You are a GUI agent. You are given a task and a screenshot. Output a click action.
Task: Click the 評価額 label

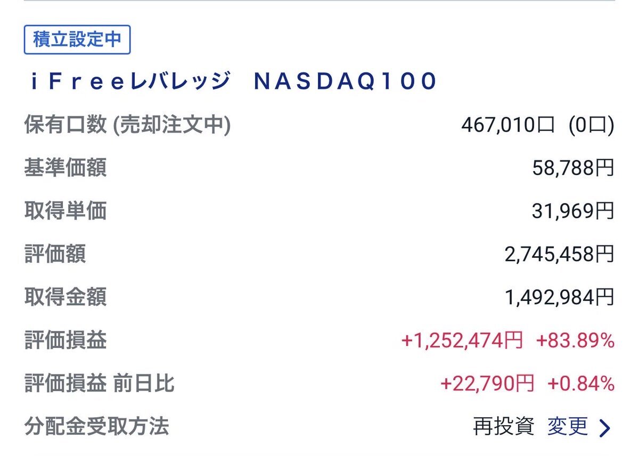(55, 254)
